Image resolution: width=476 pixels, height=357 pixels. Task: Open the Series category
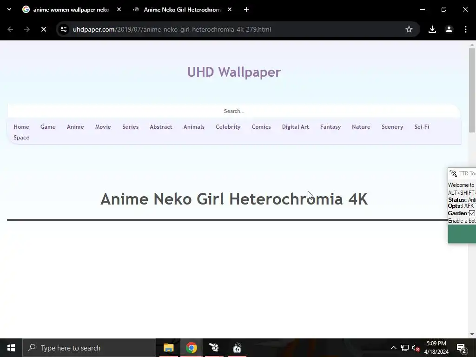coord(130,127)
